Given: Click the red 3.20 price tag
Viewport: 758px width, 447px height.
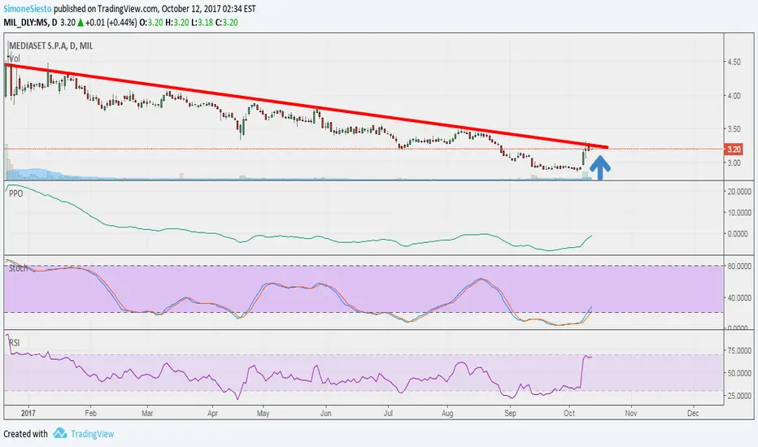Looking at the screenshot, I should 734,150.
